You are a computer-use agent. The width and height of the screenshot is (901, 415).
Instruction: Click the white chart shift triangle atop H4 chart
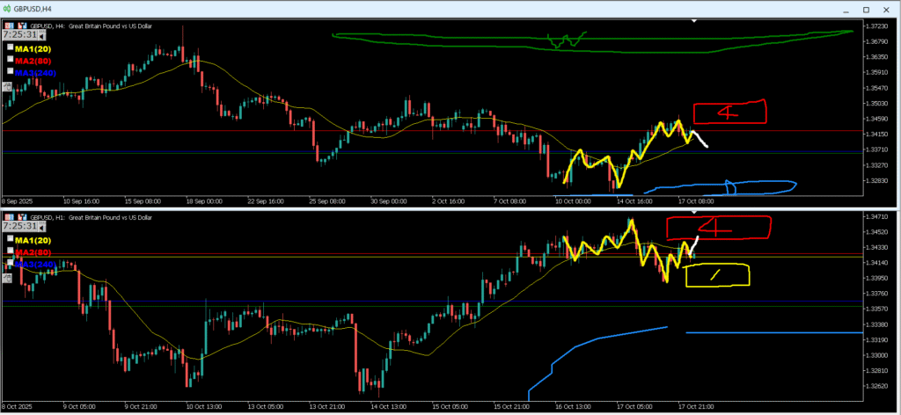click(x=693, y=20)
